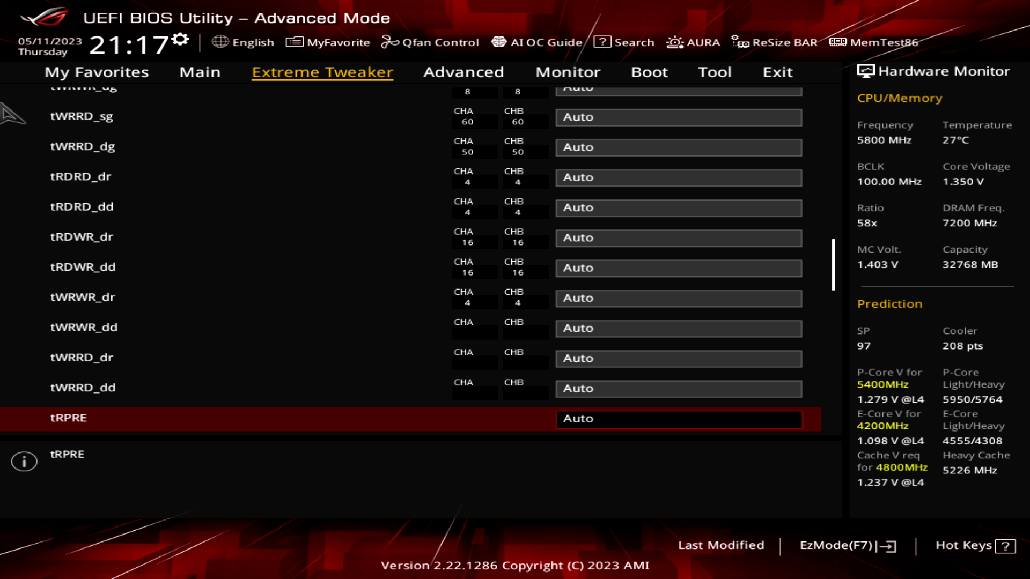
Task: Navigate to Advanced tab
Action: [x=464, y=71]
